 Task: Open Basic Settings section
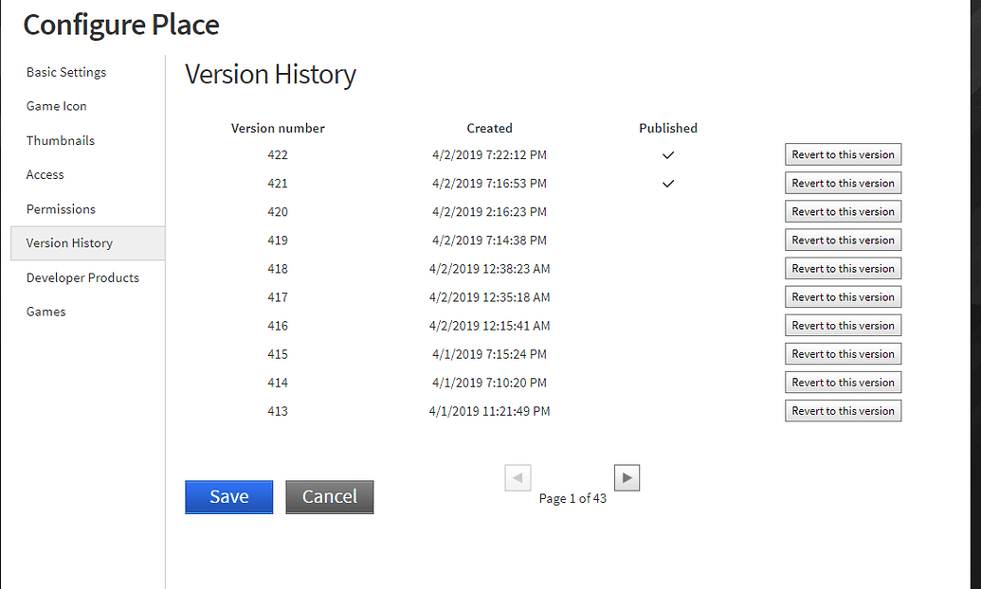coord(66,72)
